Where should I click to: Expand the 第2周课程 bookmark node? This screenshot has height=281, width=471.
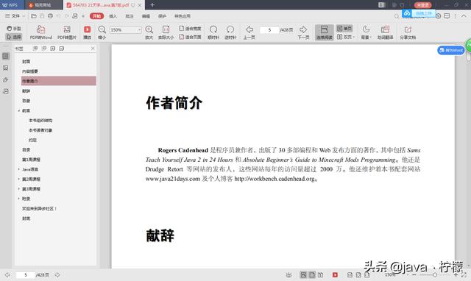click(18, 179)
